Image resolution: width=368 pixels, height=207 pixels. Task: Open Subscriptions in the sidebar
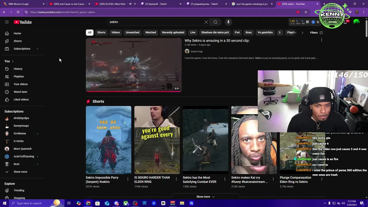click(22, 49)
